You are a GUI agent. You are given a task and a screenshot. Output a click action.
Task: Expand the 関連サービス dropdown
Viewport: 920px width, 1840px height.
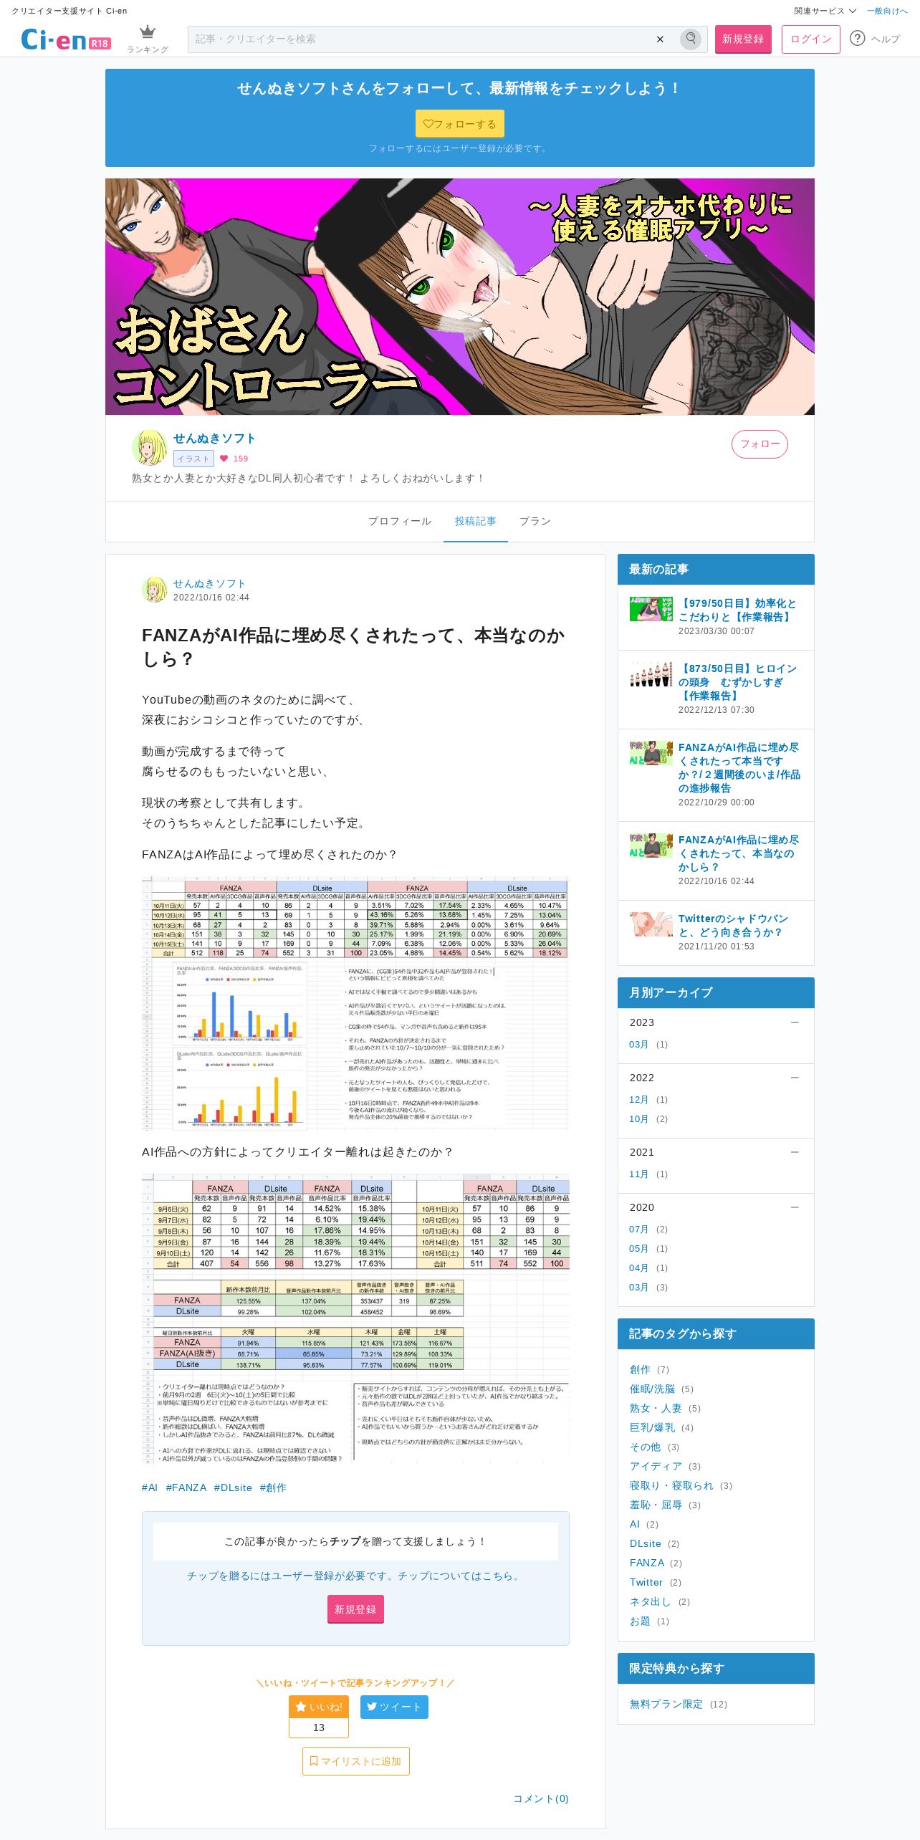point(825,11)
